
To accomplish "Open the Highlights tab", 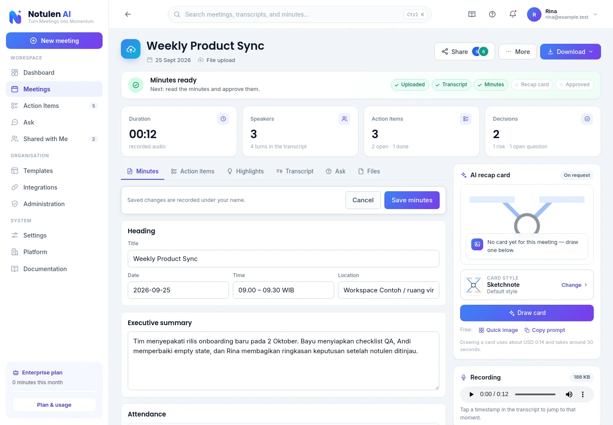I will click(245, 171).
